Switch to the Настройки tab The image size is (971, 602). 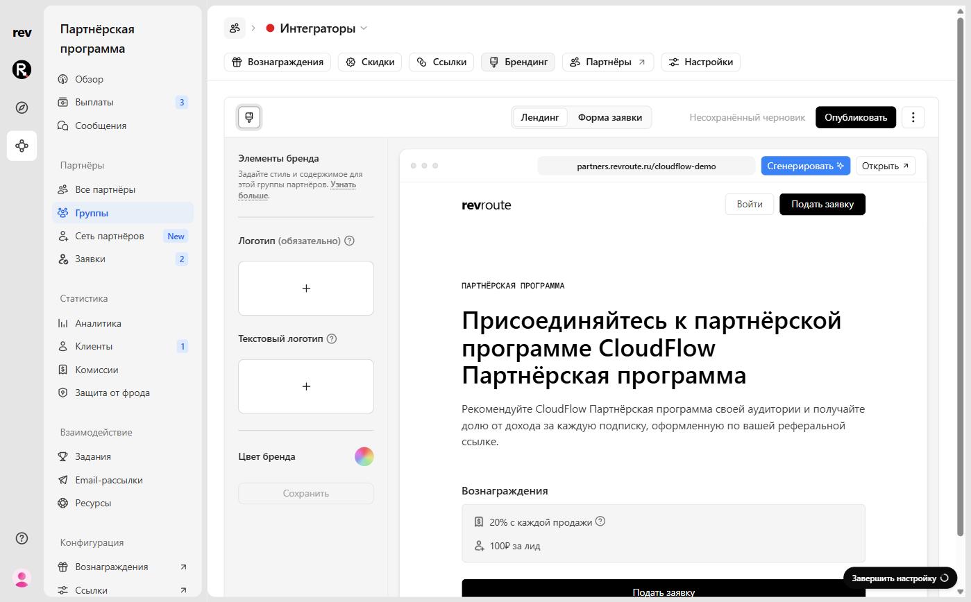pos(701,62)
